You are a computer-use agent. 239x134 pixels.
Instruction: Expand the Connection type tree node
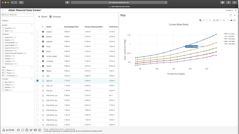click(3, 75)
